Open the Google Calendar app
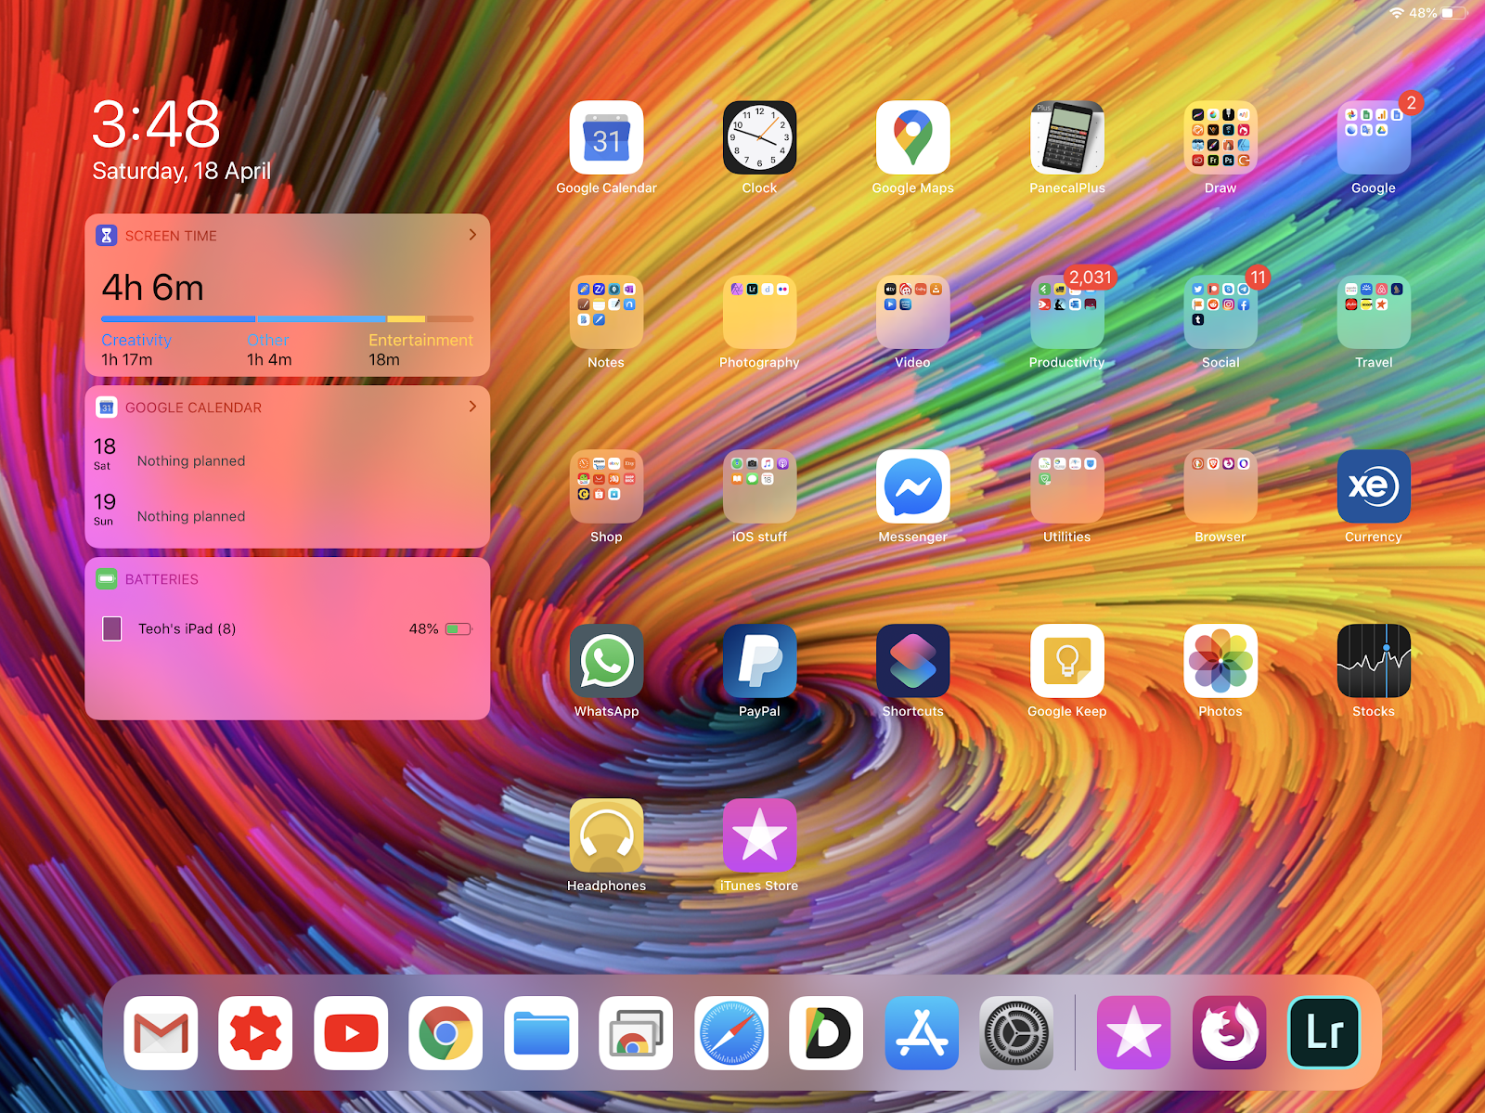1485x1113 pixels. 606,137
